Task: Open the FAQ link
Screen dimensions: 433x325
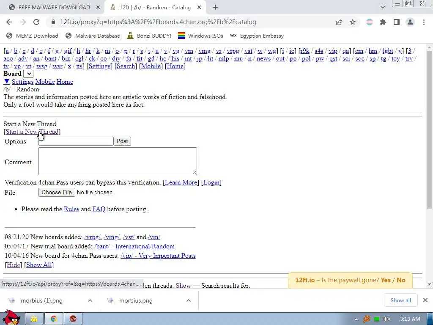Action: point(99,209)
